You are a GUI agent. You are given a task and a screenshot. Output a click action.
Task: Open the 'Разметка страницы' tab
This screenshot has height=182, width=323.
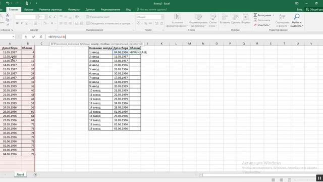[x=50, y=10]
